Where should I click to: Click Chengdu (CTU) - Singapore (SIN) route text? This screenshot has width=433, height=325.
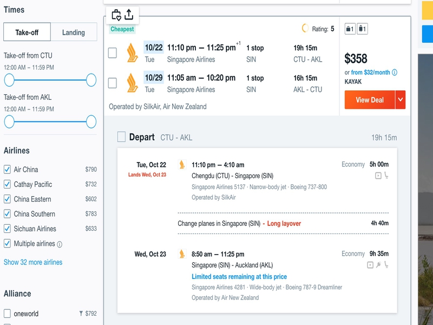coord(233,176)
